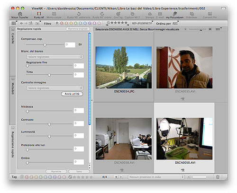Expand the Nessun processo in coda dropdown
Screen dimensions: 237x193
coord(156,177)
